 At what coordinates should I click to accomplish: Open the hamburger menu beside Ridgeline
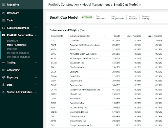coord(3,5)
